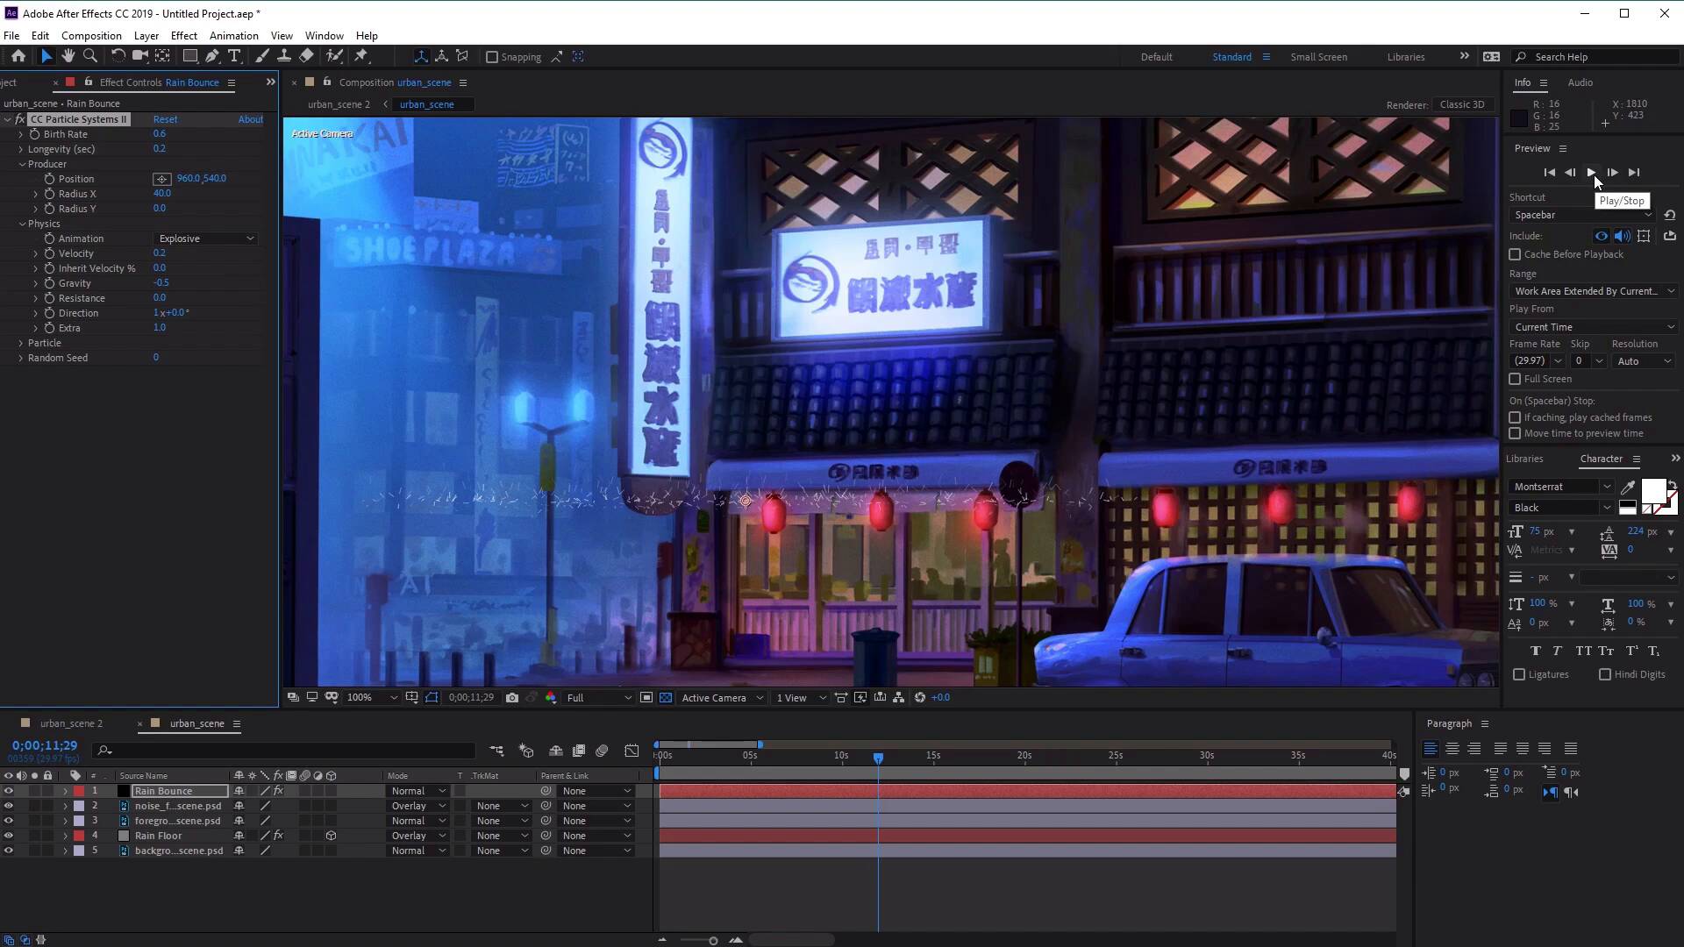Open blending Mode dropdown for Rain Bounce
Image resolution: width=1684 pixels, height=947 pixels.
click(x=418, y=791)
